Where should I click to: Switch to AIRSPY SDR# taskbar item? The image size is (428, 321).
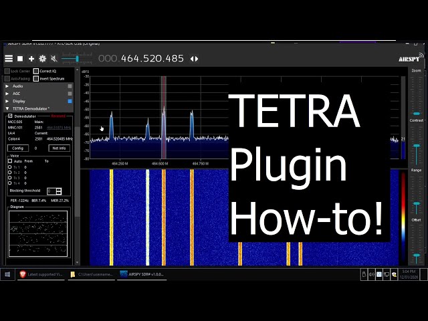pos(142,274)
